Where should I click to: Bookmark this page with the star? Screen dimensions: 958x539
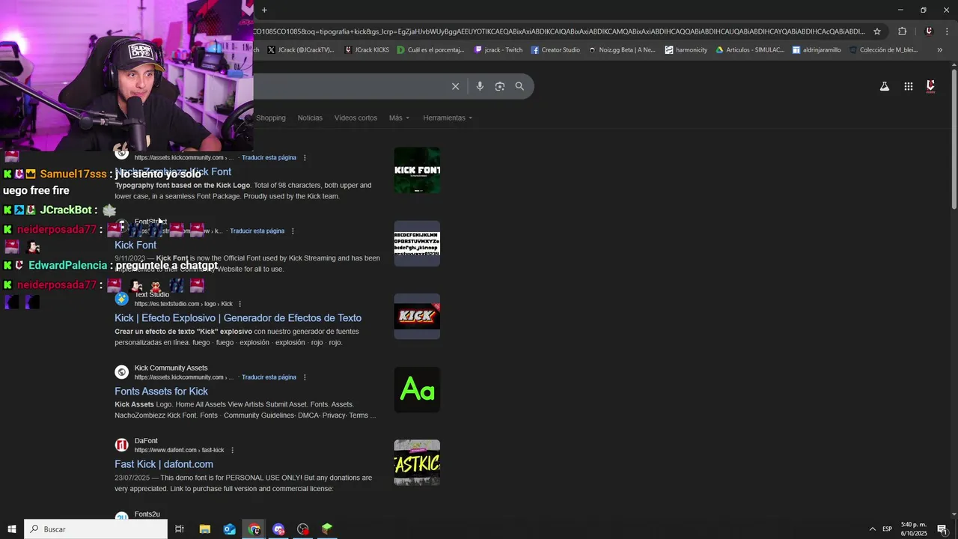click(877, 31)
